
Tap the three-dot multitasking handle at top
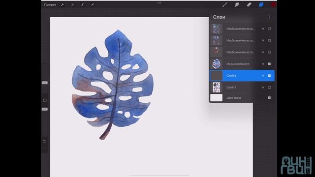click(159, 3)
